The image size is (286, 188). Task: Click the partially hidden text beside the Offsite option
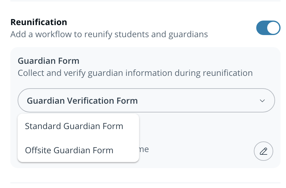pos(145,149)
